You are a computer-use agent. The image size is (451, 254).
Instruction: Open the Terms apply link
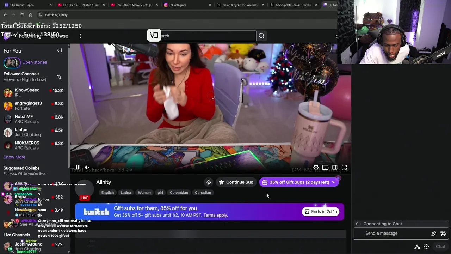pos(216,215)
